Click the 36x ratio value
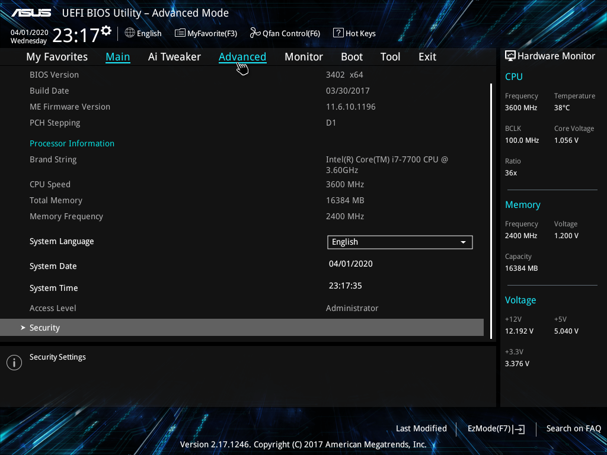The width and height of the screenshot is (607, 455). [510, 173]
